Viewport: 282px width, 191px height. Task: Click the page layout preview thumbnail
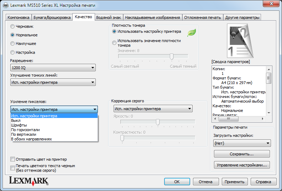[x=240, y=41]
